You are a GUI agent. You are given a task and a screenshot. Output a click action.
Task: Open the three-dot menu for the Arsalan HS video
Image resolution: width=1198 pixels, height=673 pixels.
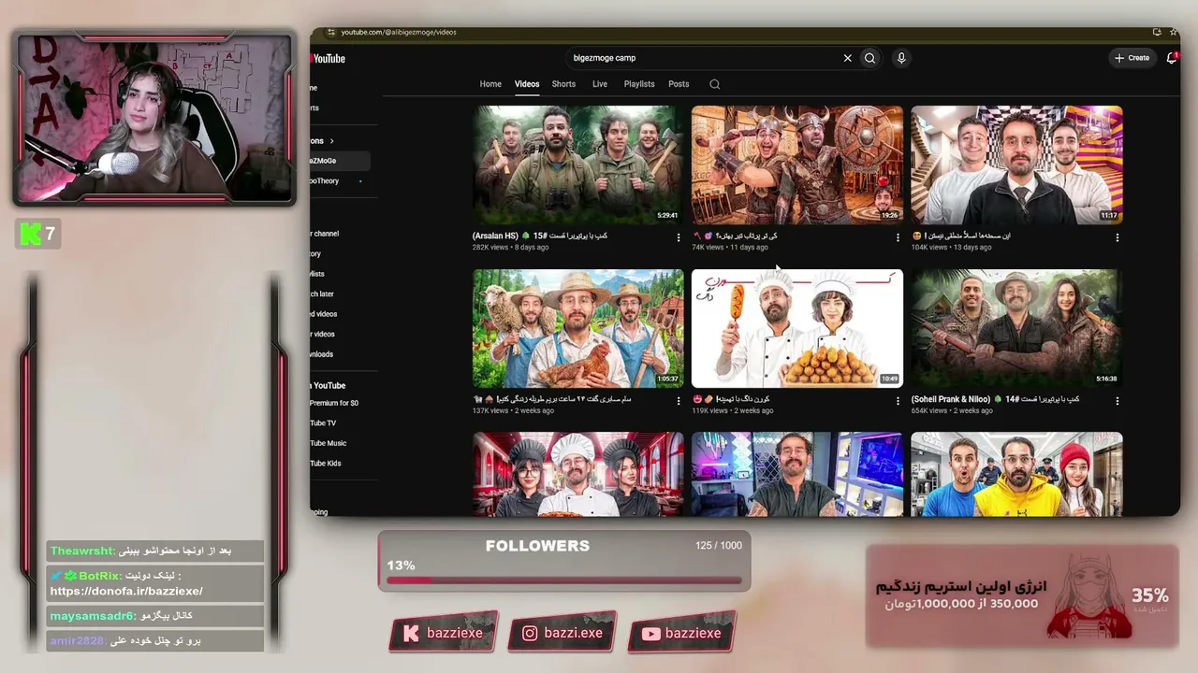pos(679,237)
